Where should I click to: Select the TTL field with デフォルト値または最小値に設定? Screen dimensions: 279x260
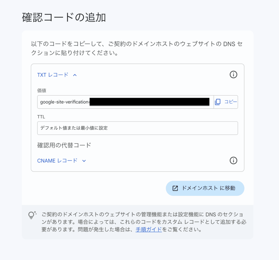click(137, 128)
